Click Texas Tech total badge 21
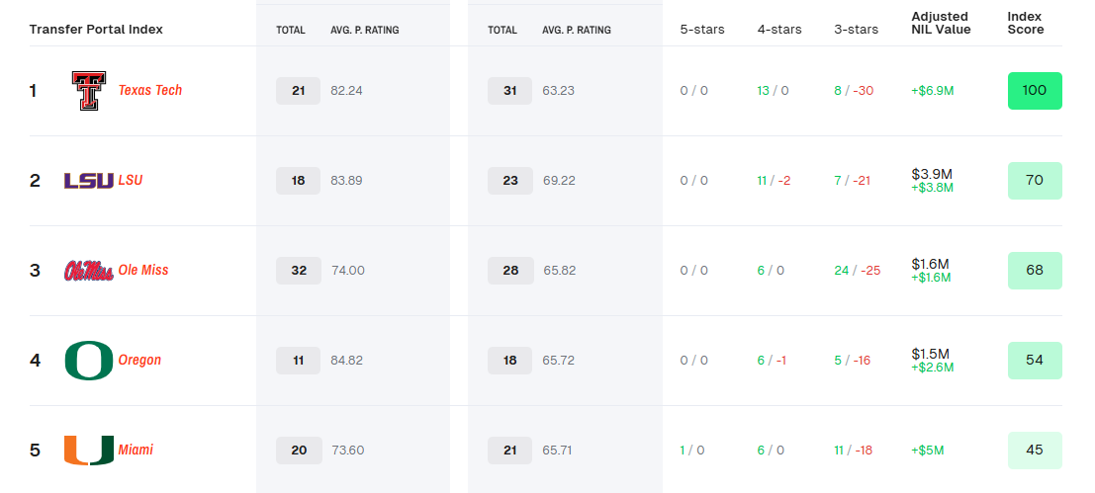 coord(298,91)
